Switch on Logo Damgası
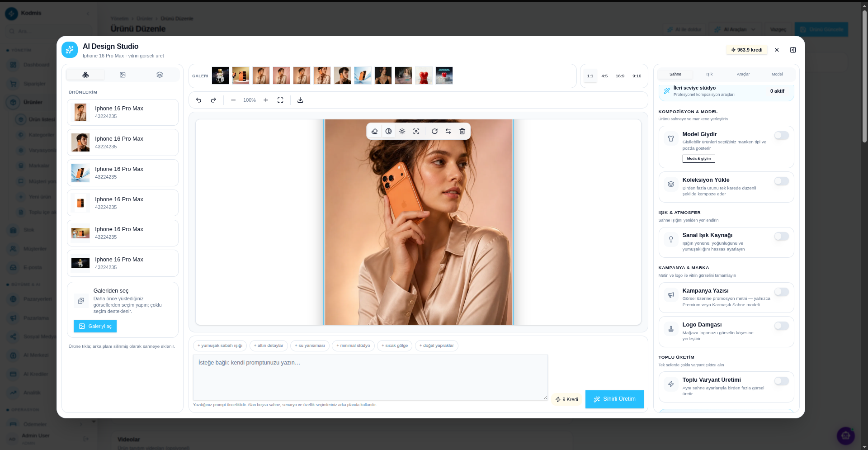 781,326
